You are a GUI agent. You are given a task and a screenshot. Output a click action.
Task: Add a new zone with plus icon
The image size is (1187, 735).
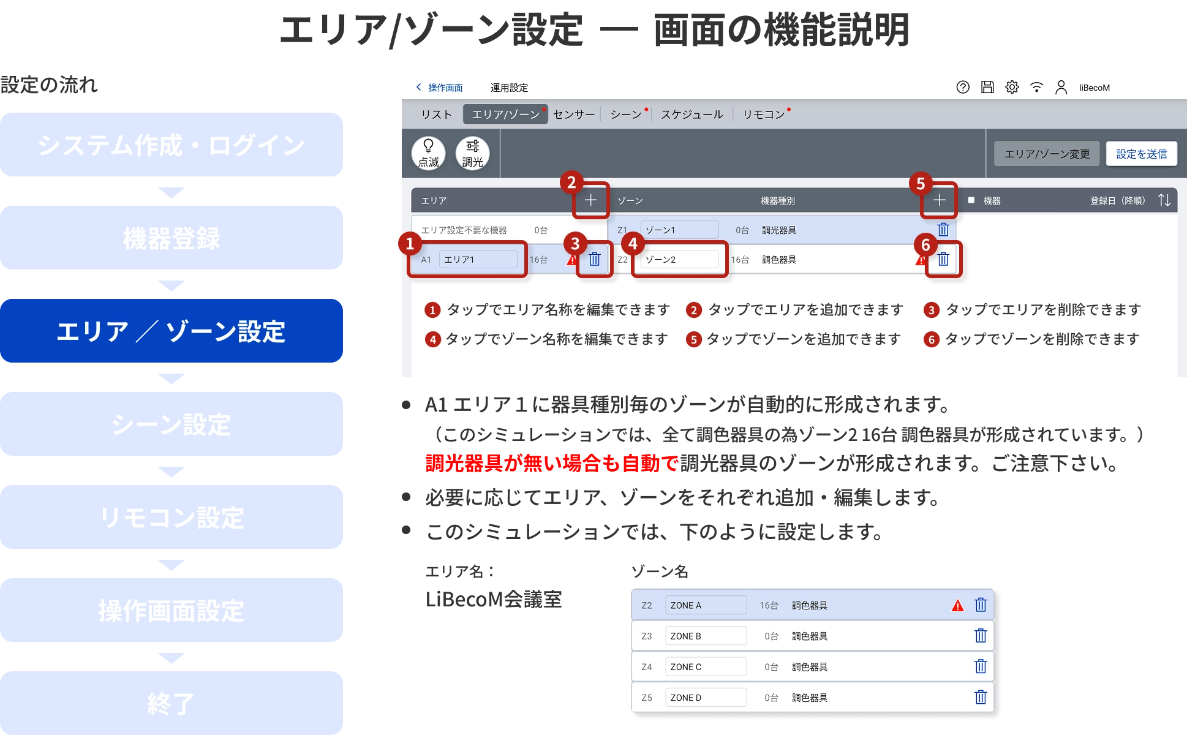pos(939,200)
